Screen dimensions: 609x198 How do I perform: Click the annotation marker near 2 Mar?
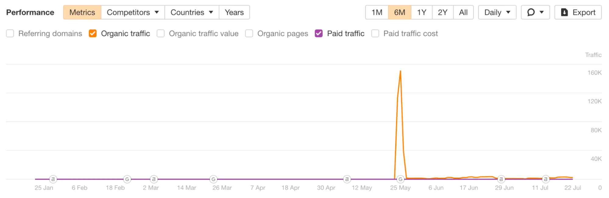point(154,179)
